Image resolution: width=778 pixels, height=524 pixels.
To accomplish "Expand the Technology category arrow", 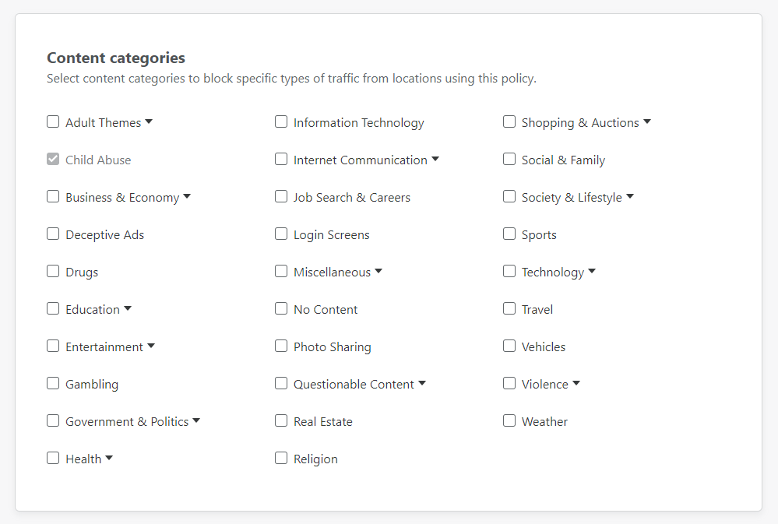I will [592, 271].
